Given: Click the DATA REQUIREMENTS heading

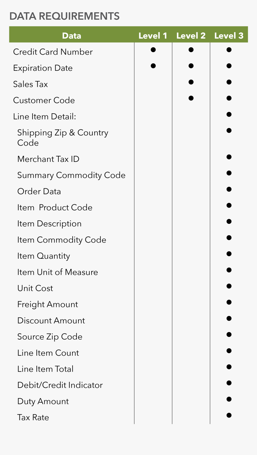Looking at the screenshot, I should 65,16.
